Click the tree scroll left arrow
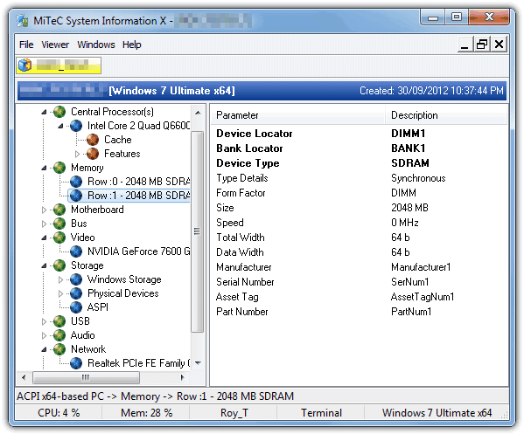 click(x=24, y=377)
